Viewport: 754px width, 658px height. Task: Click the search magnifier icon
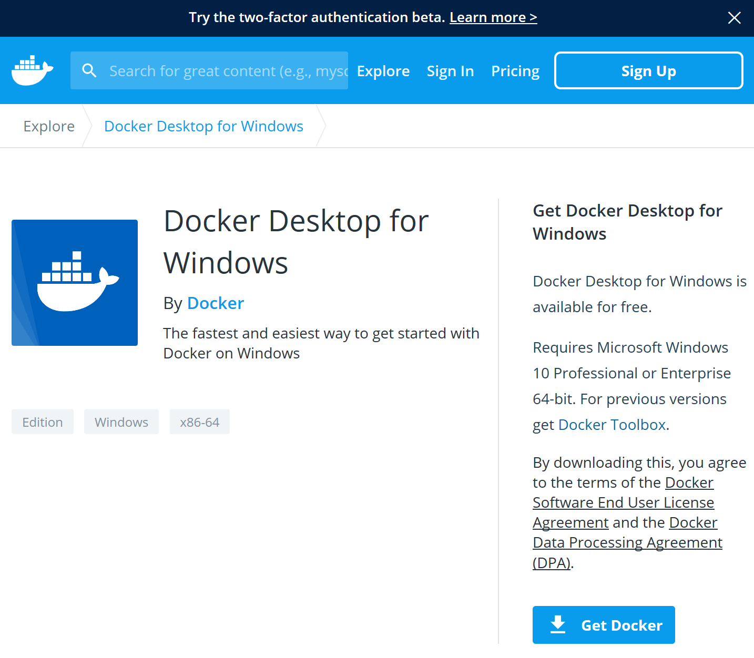click(x=89, y=70)
